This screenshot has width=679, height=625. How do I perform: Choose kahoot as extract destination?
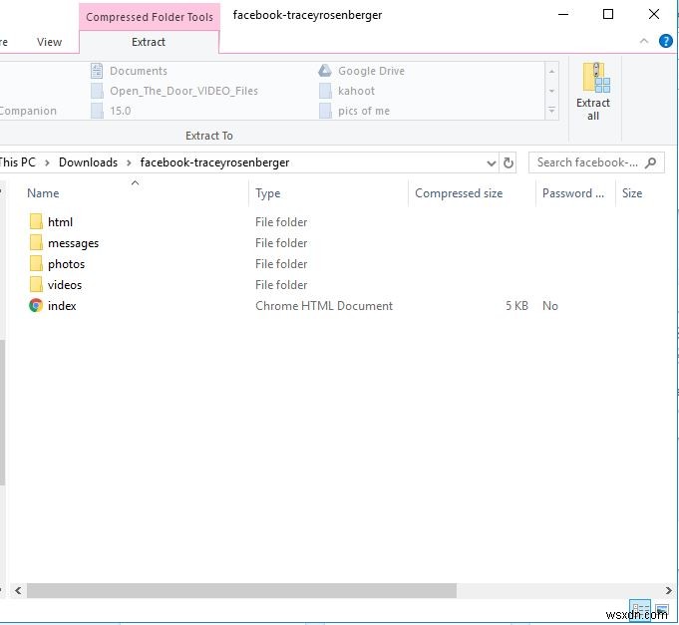[347, 91]
